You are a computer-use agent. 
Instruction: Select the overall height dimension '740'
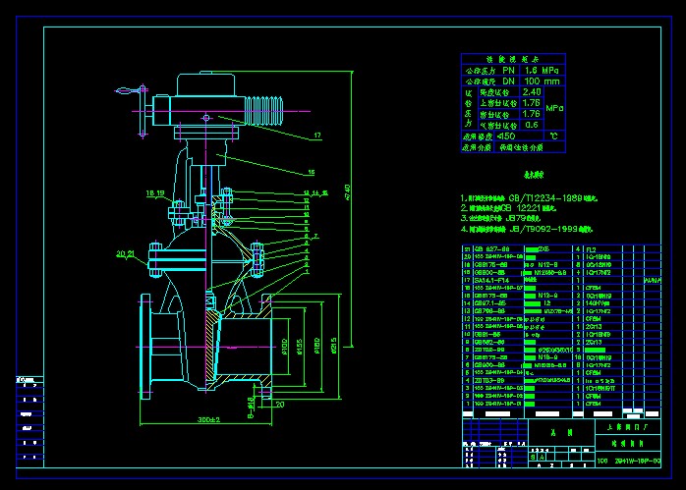click(347, 192)
